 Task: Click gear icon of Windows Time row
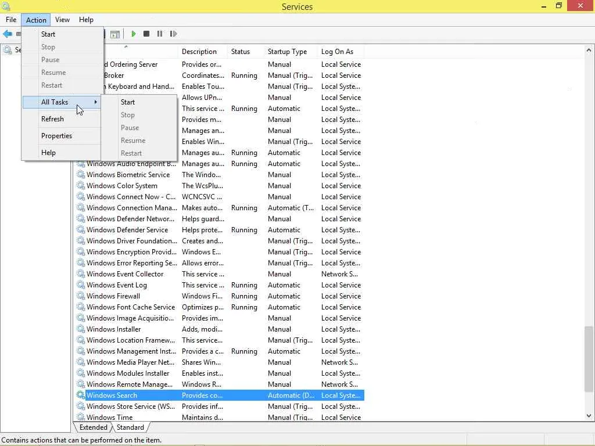point(80,417)
